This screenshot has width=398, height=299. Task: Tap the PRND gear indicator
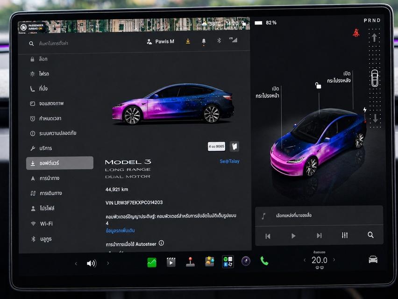click(372, 21)
